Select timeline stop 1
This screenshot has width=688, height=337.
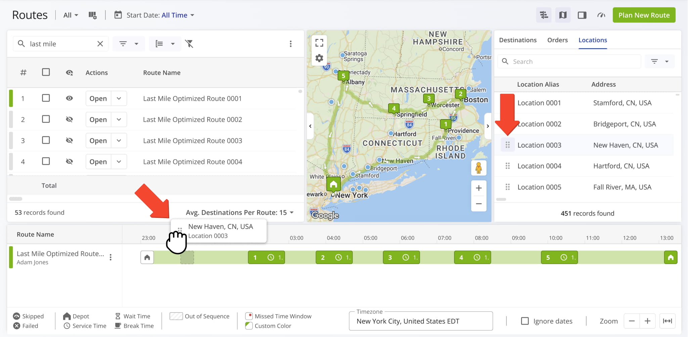pos(266,257)
